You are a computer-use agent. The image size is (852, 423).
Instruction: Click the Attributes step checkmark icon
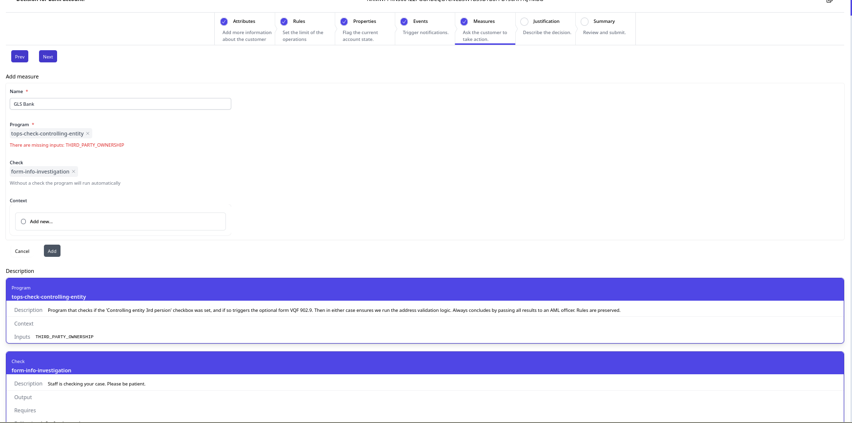click(x=224, y=21)
